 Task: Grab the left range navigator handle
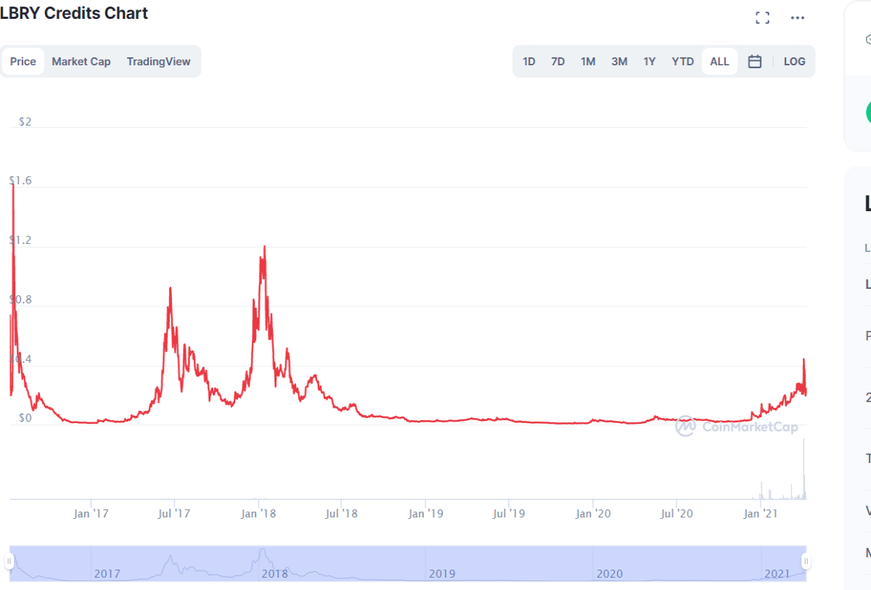tap(9, 561)
